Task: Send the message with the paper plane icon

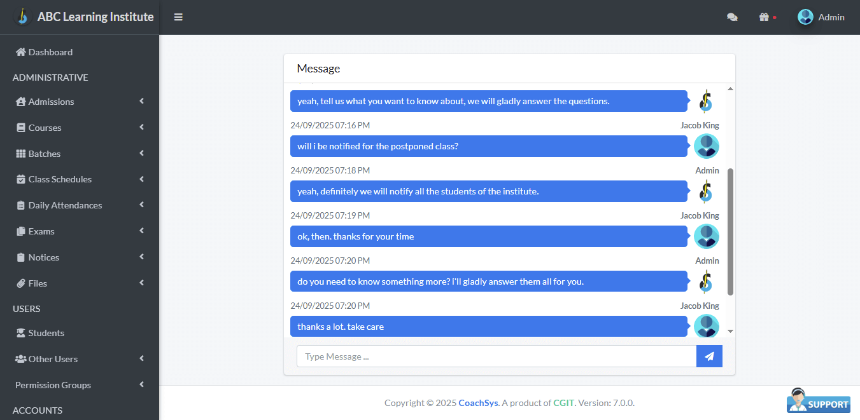Action: click(x=709, y=356)
